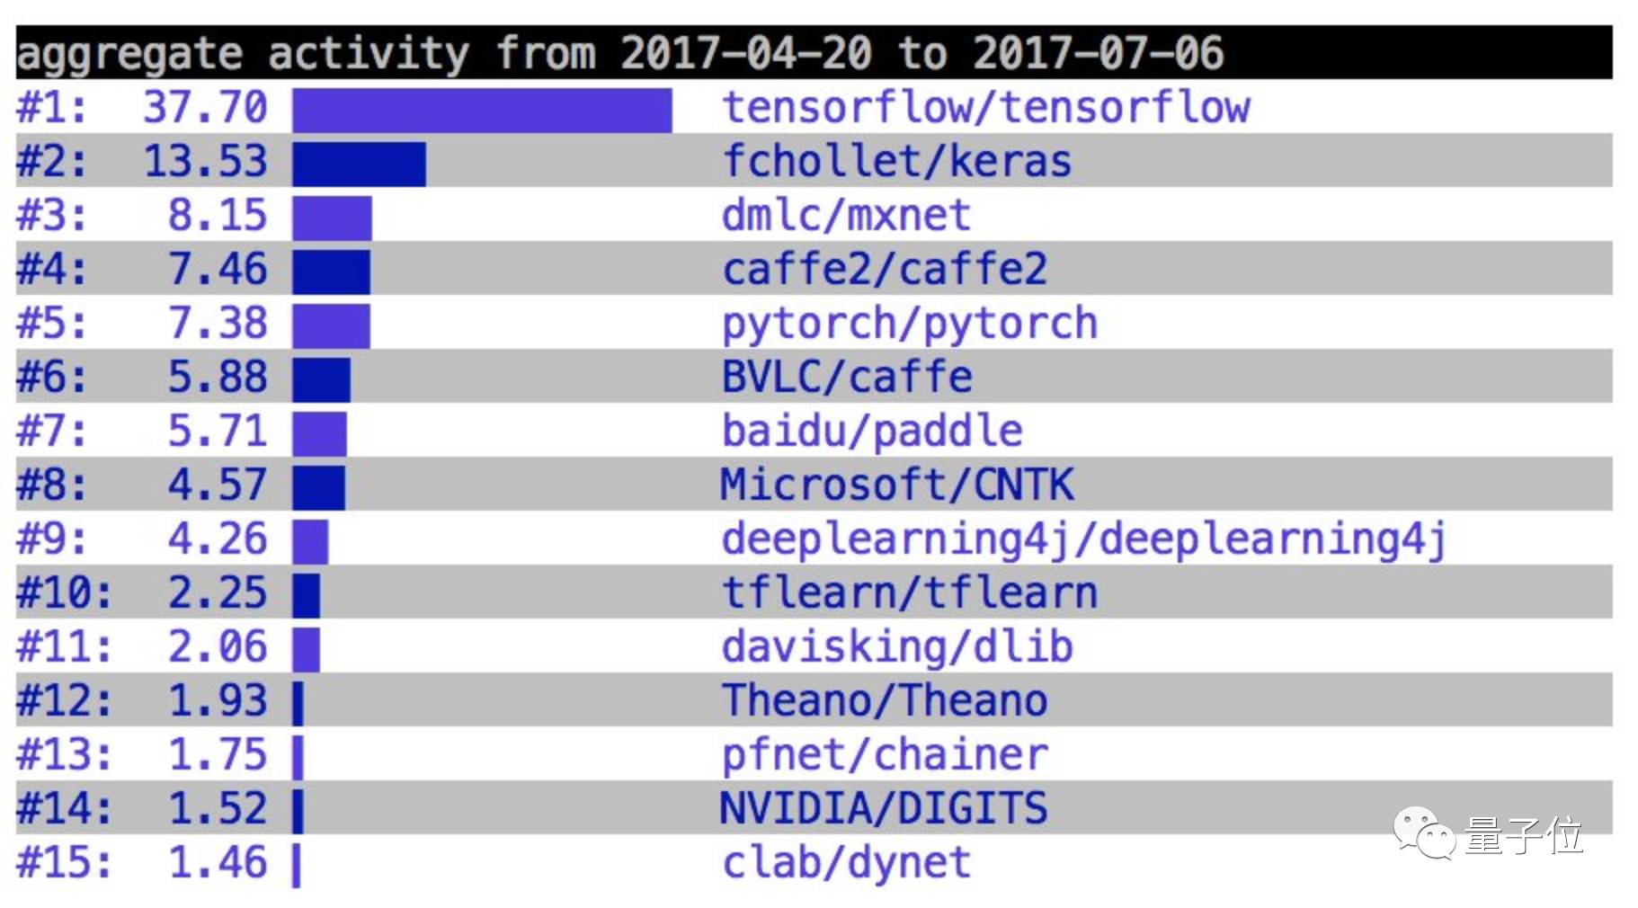Viewport: 1638px width, 908px height.
Task: Open the tensorflow/tensorflow repository link
Action: pos(985,108)
